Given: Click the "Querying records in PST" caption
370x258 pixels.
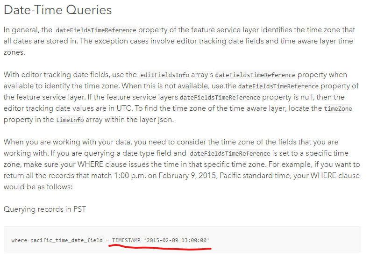Looking at the screenshot, I should coord(44,209).
